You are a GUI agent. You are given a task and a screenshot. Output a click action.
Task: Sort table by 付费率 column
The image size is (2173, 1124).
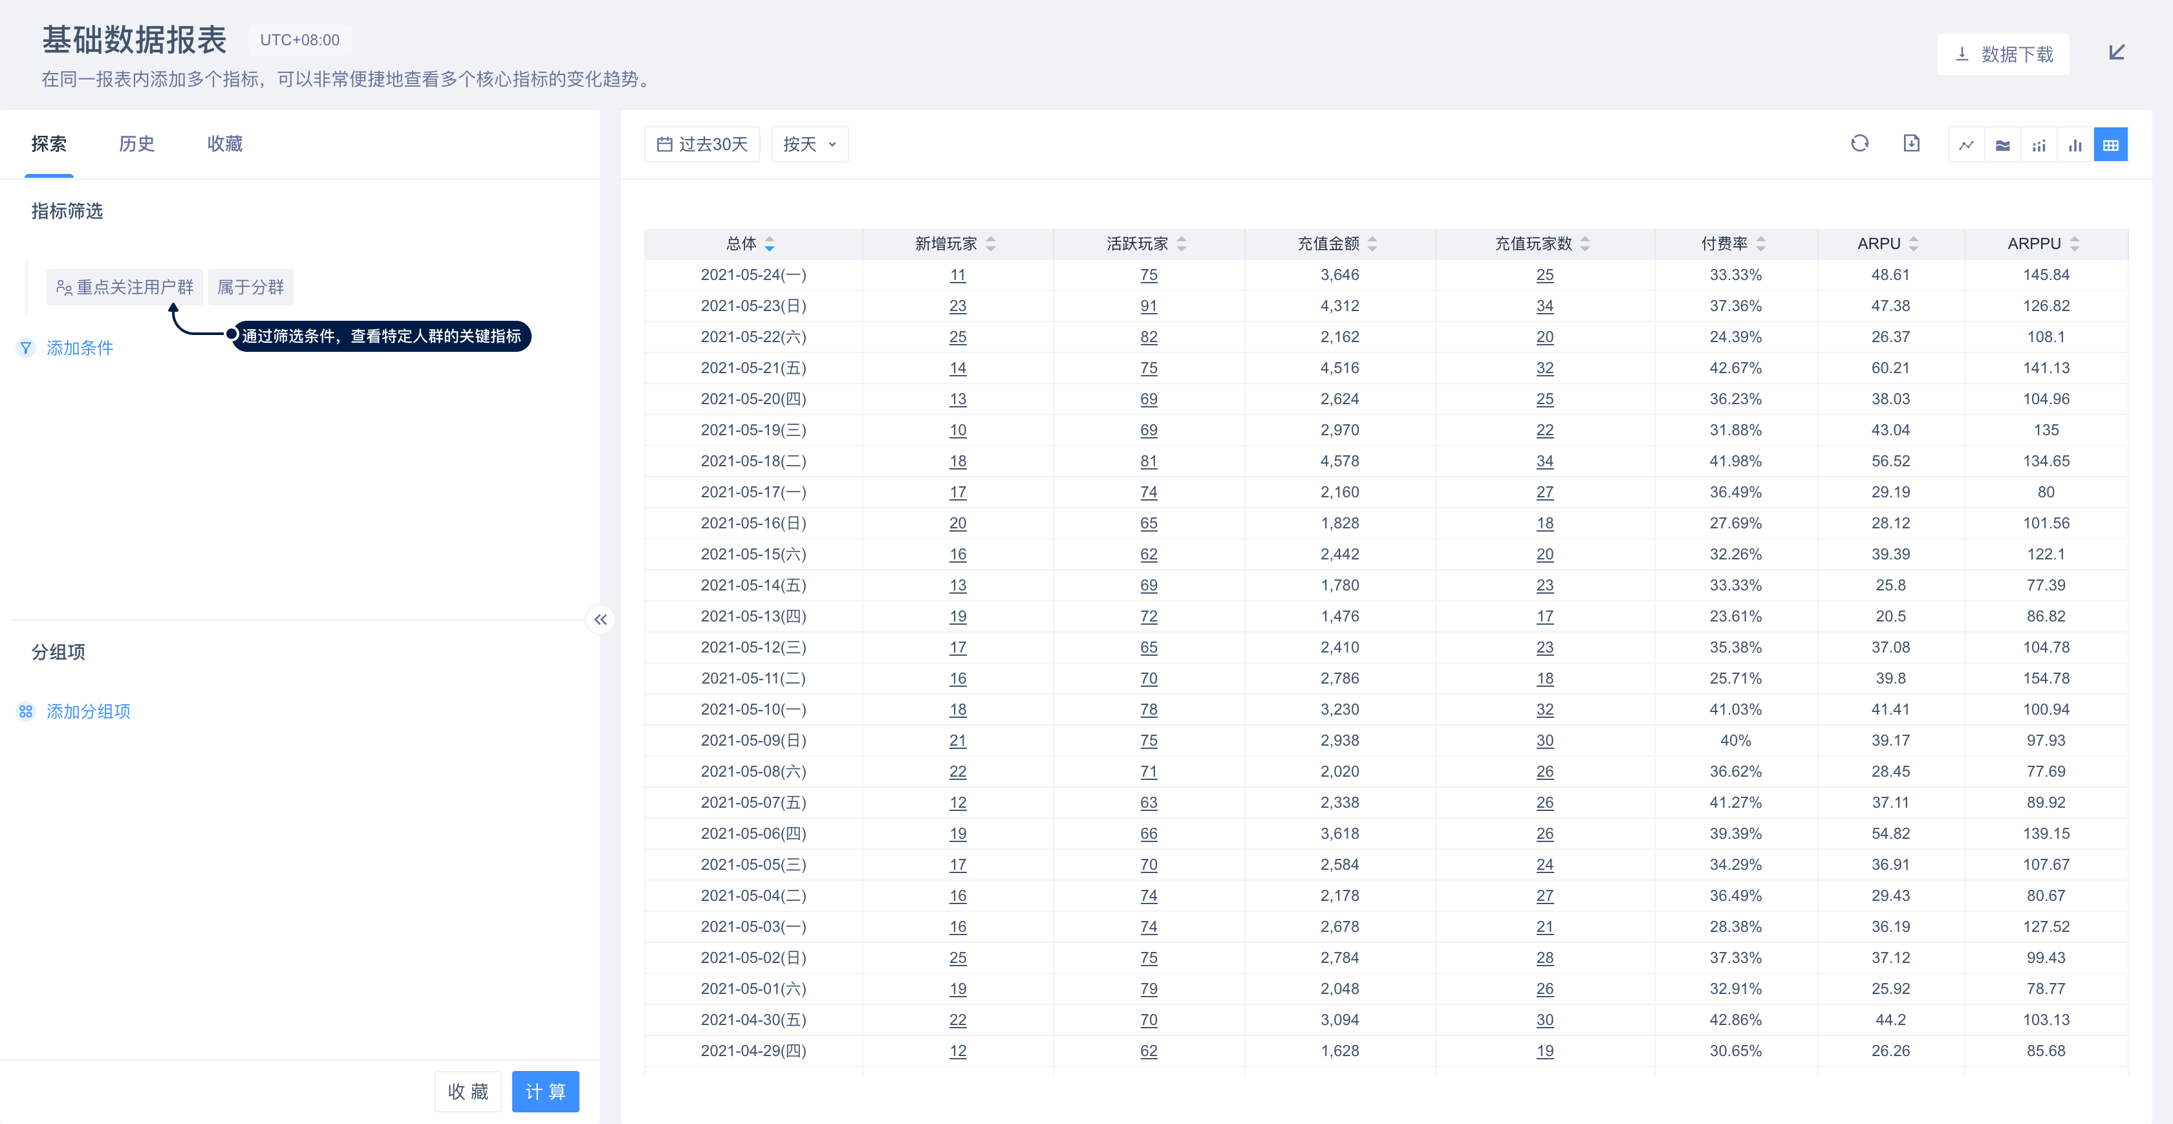pos(1760,244)
